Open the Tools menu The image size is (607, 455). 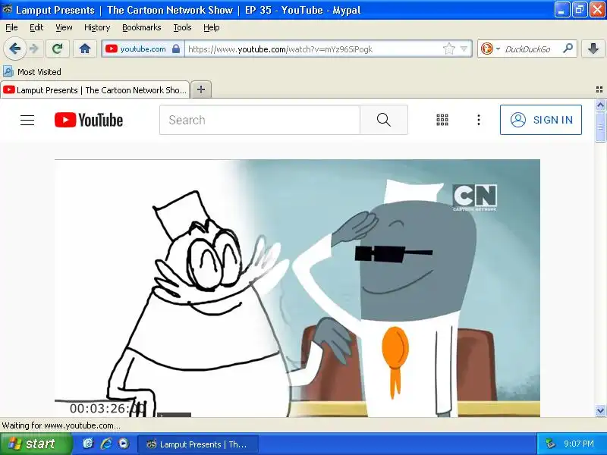point(182,27)
